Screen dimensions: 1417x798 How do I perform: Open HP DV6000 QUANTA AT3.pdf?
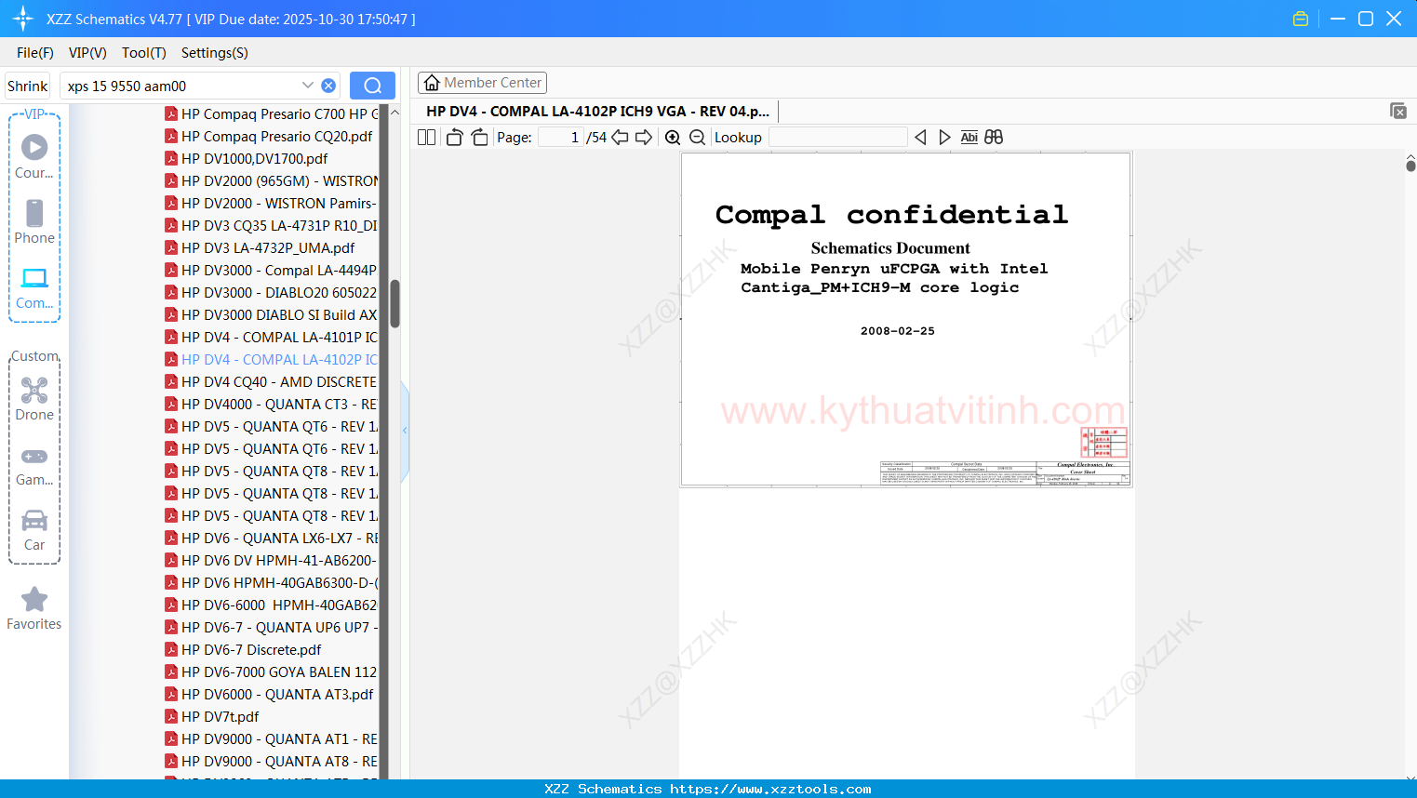269,694
